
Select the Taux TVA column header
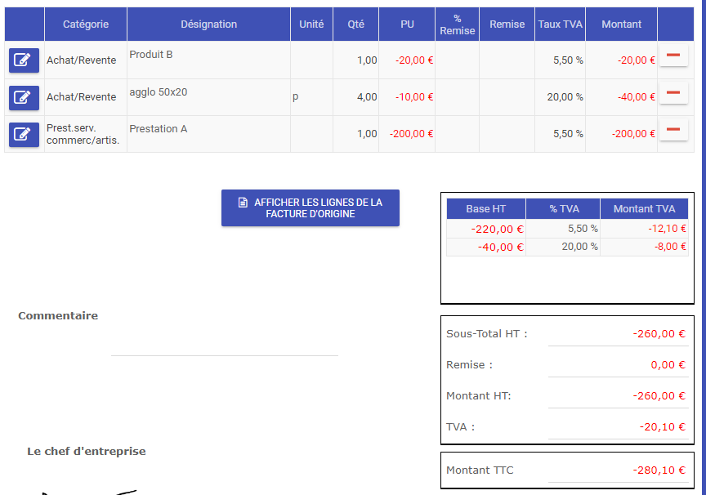coord(560,25)
